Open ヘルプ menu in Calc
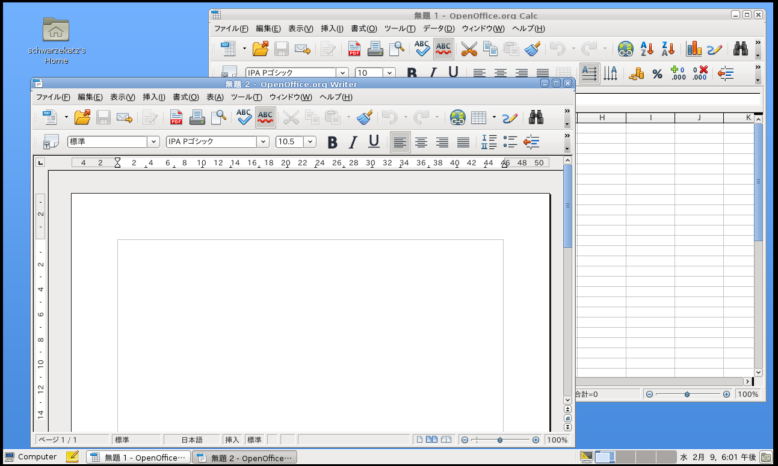This screenshot has height=466, width=778. click(x=528, y=28)
